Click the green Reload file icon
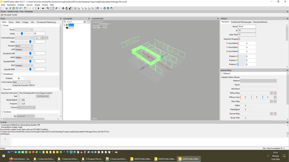This screenshot has width=289, height=162. (x=14, y=8)
